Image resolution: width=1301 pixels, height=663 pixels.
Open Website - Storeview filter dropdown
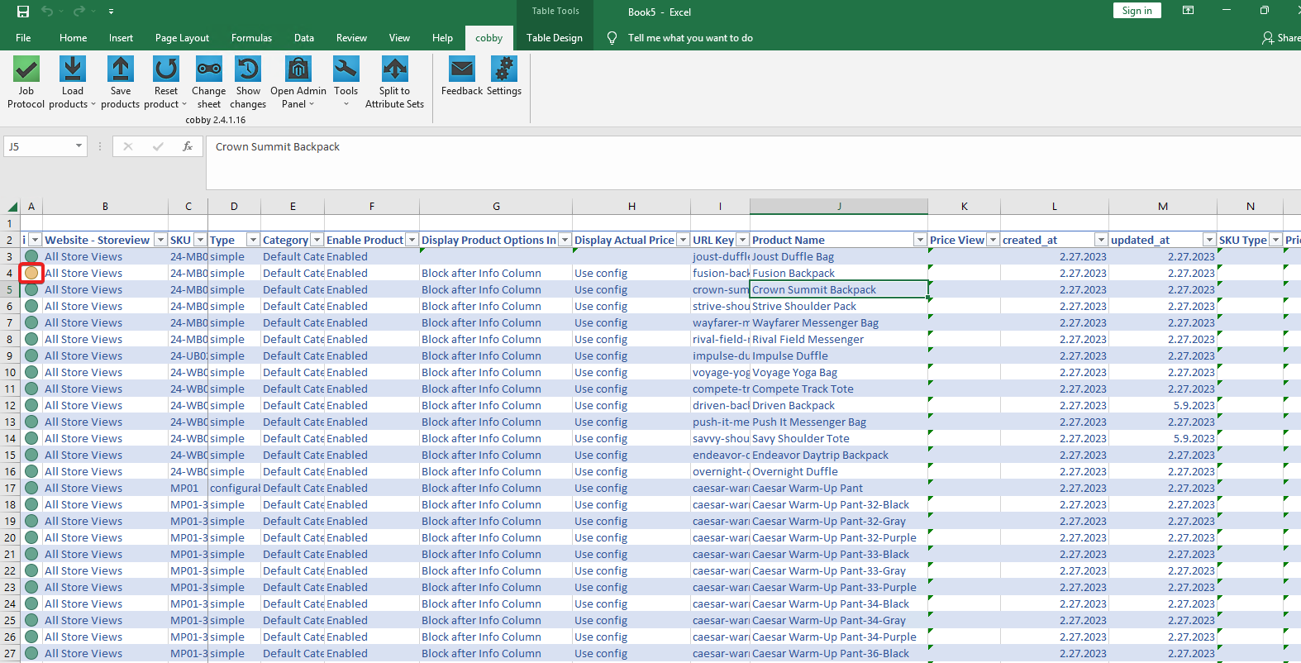(160, 240)
